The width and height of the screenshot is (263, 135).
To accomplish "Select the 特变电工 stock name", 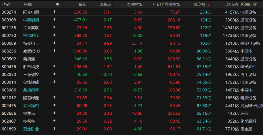I will tap(31, 43).
